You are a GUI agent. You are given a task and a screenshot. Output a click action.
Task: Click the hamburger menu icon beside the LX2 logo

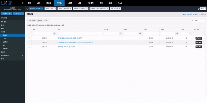click(x=23, y=3)
